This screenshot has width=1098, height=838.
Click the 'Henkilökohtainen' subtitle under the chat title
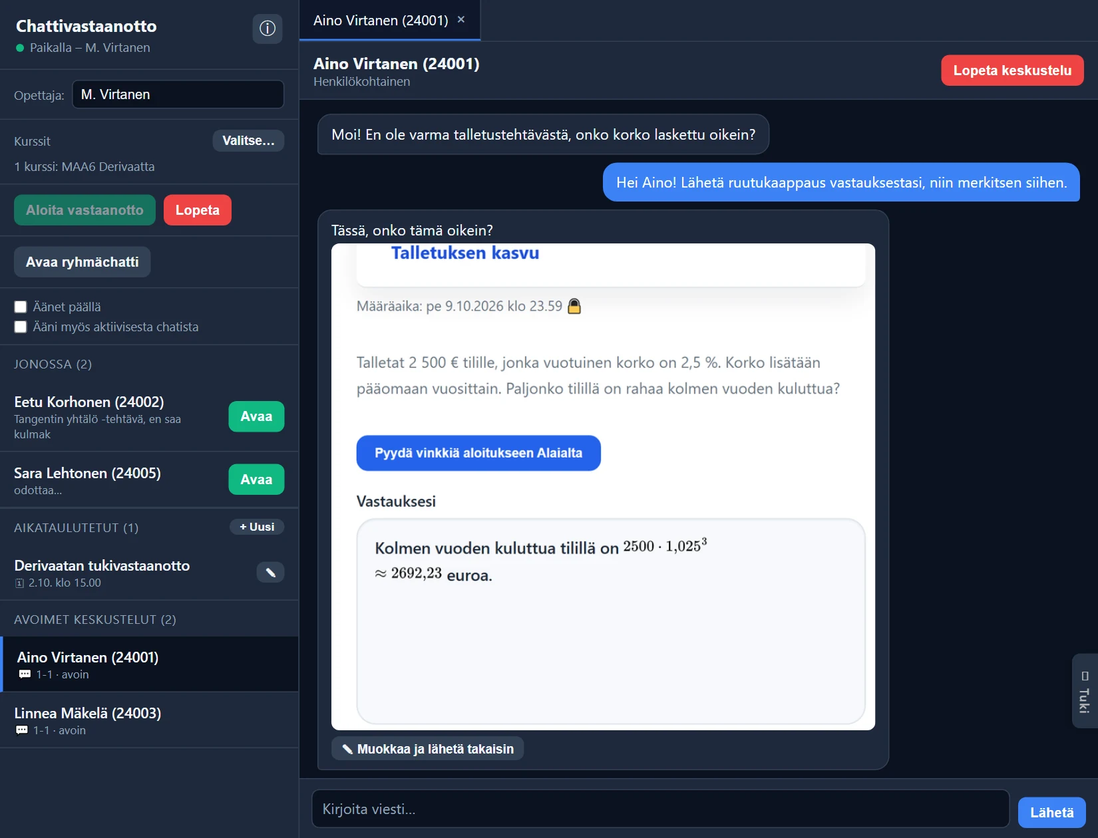tap(362, 81)
